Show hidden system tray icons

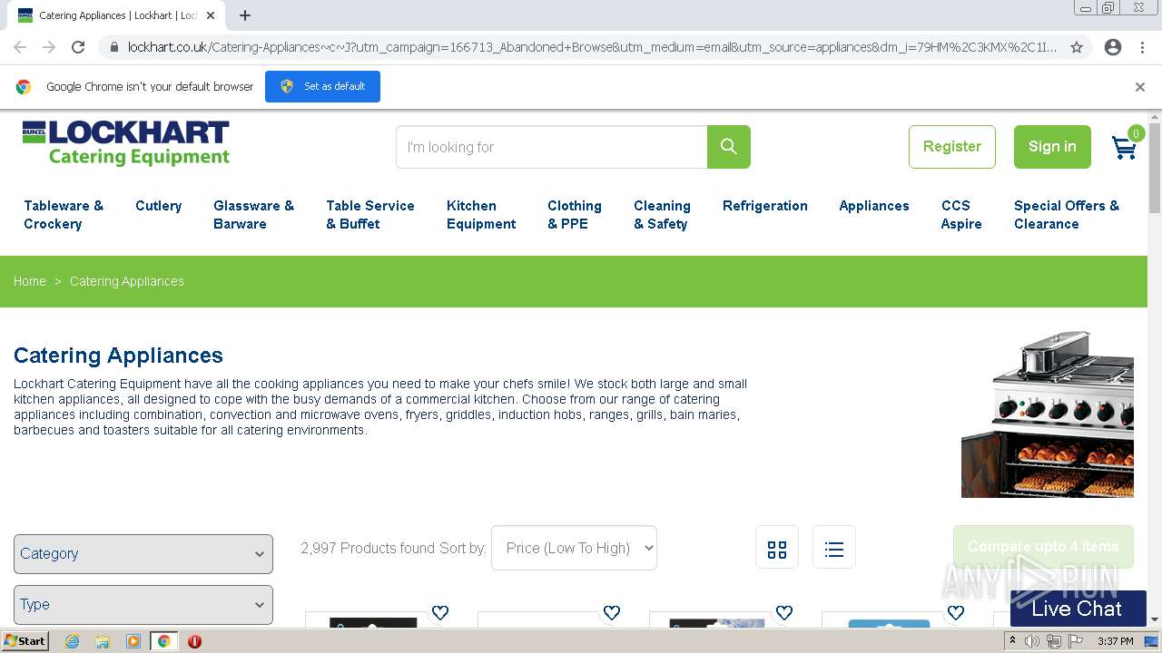1012,641
